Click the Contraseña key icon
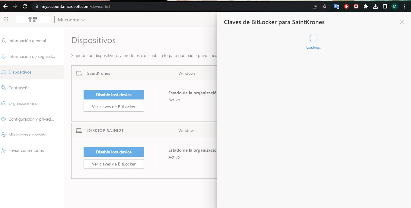411x208 pixels. click(x=4, y=88)
